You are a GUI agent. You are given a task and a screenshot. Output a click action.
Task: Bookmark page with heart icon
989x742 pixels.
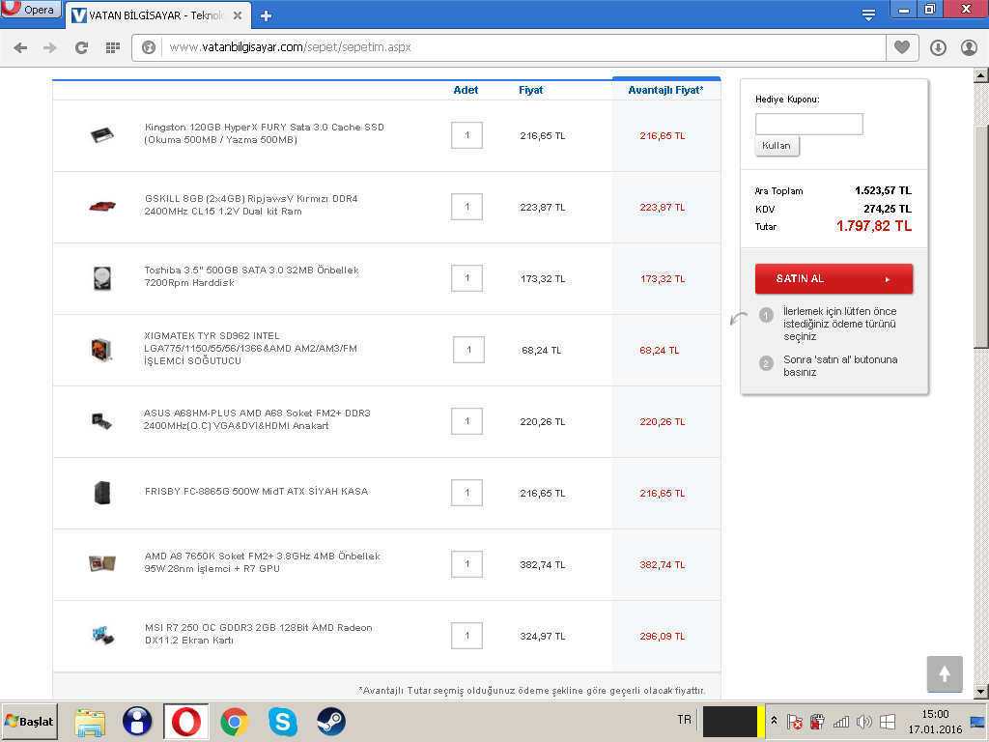coord(902,47)
